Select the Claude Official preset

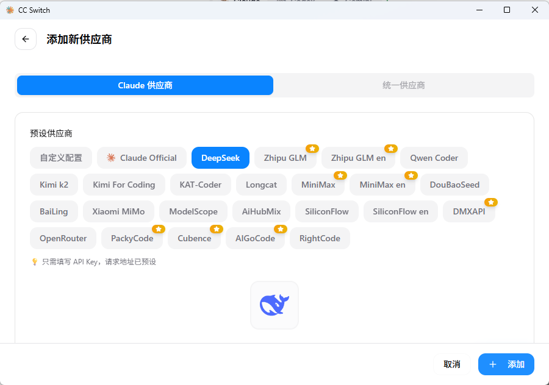[142, 158]
